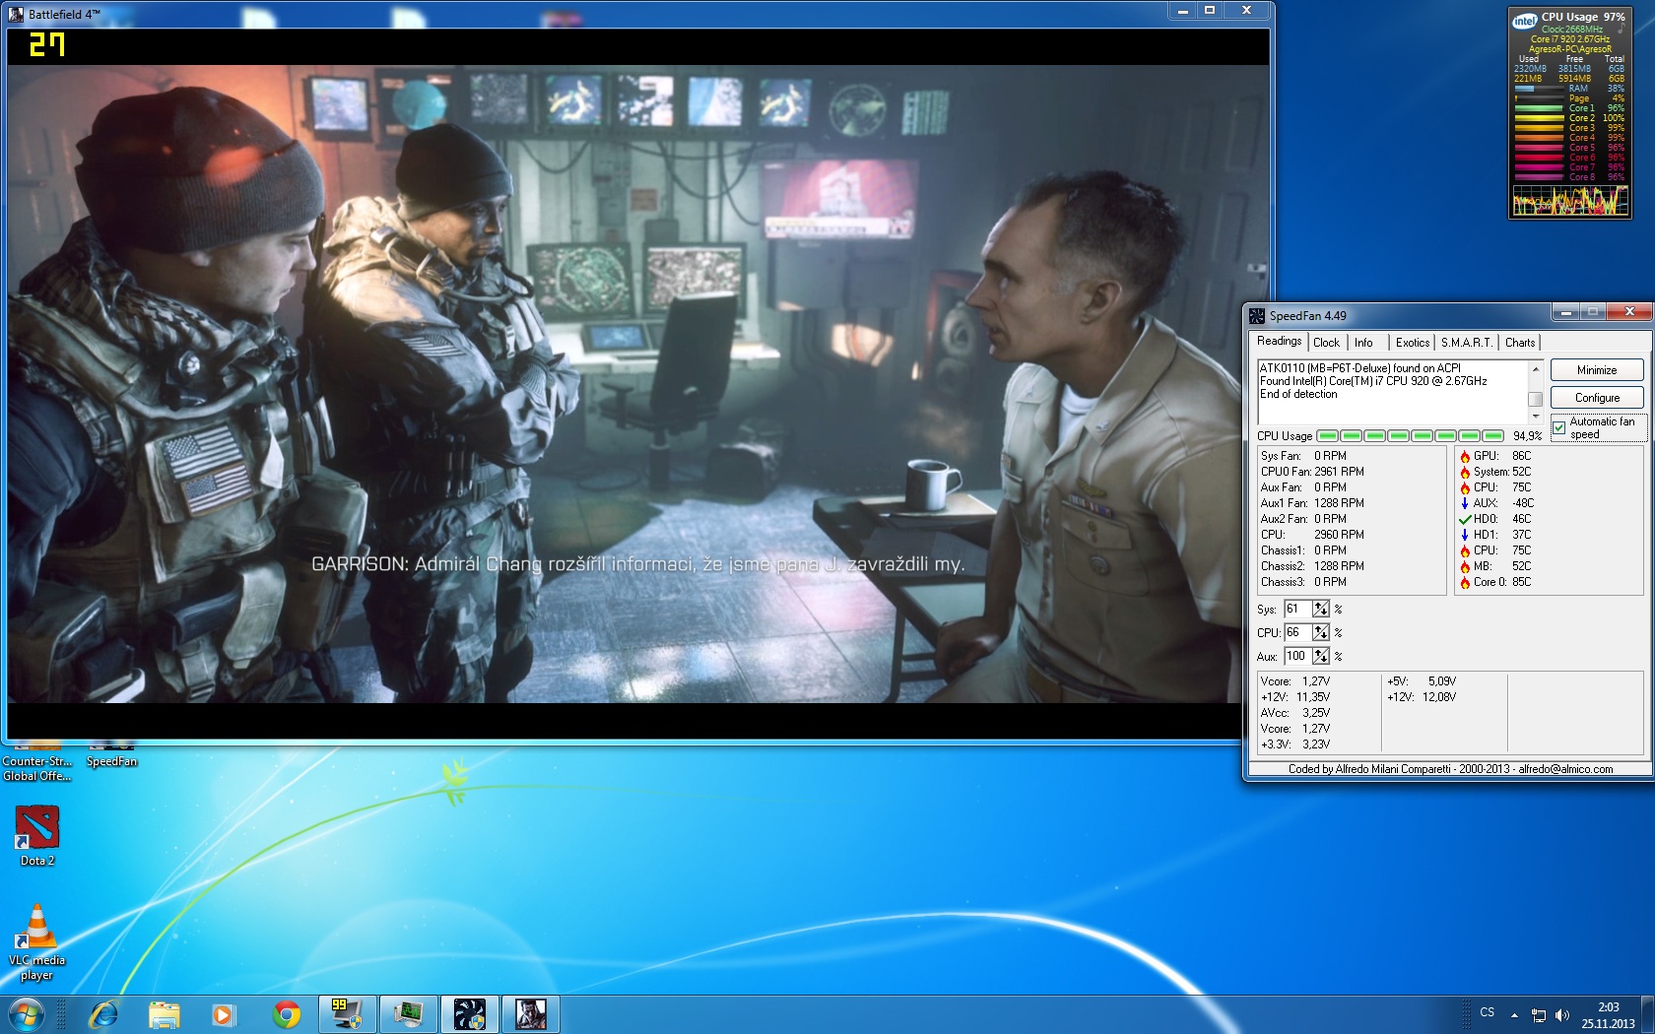Open Dota 2 desktop shortcut

[37, 828]
